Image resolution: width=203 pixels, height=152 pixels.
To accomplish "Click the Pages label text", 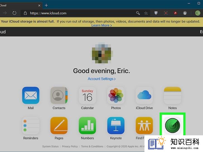I will (x=59, y=138).
